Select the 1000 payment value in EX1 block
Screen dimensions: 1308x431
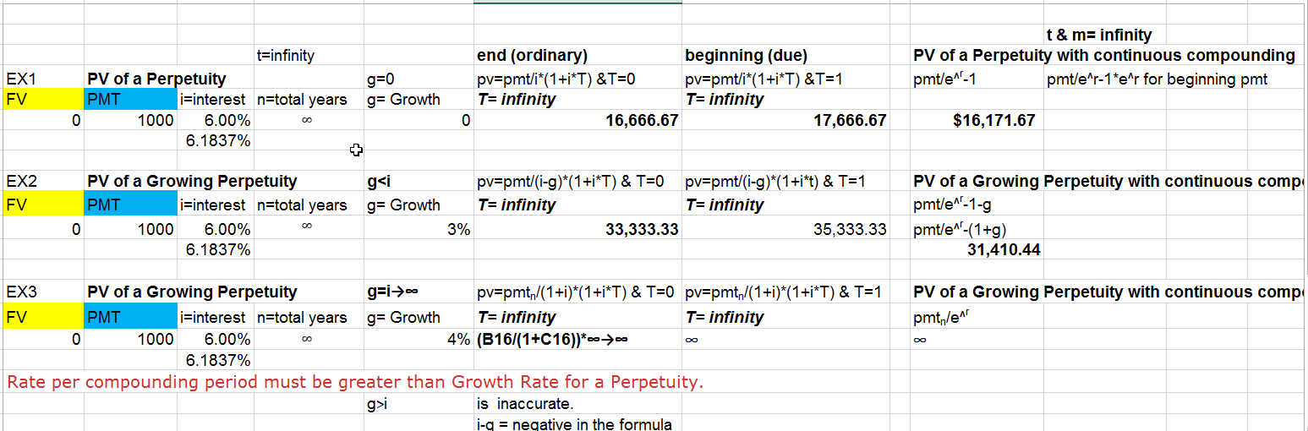point(130,120)
